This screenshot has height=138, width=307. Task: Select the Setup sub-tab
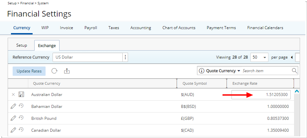coord(22,45)
